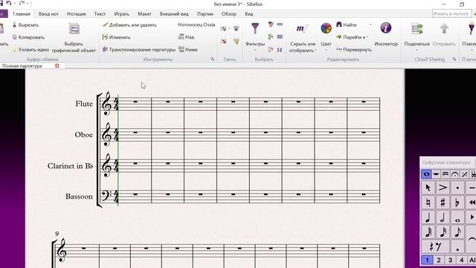
Task: Select the quarter note on keypad
Action: pos(428,217)
